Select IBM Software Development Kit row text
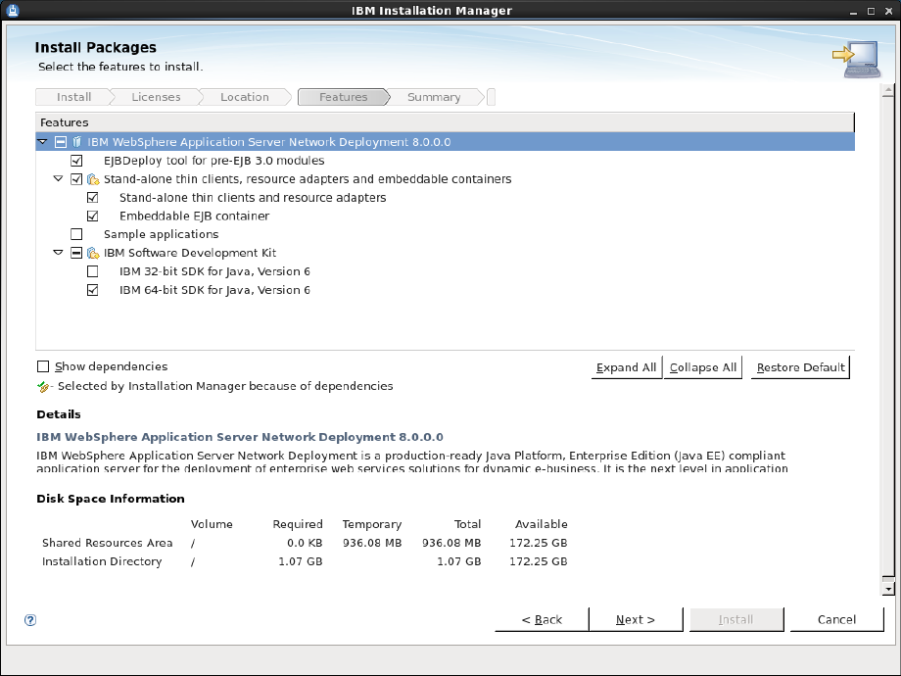Screen dimensions: 901x676 click(190, 253)
